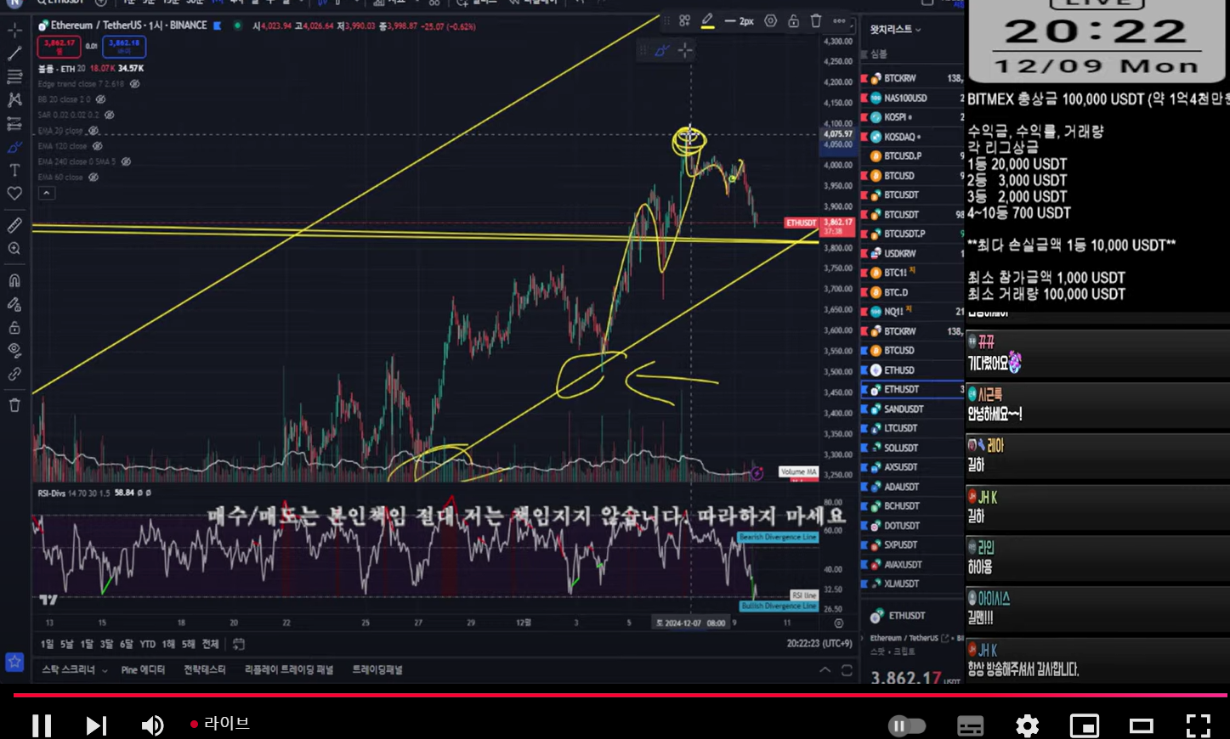
Task: Select NAS100USD in the watchlist
Action: coord(913,98)
